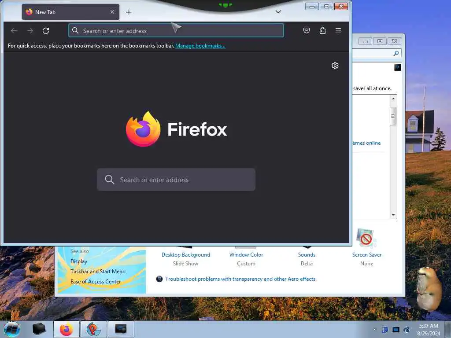Open the Desktop Background link
This screenshot has width=451, height=338.
click(186, 255)
